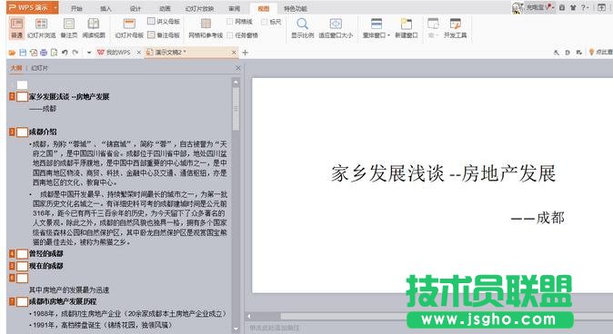The image size is (613, 334).
Task: Open the 讲义母版 handout master
Action: (x=164, y=22)
